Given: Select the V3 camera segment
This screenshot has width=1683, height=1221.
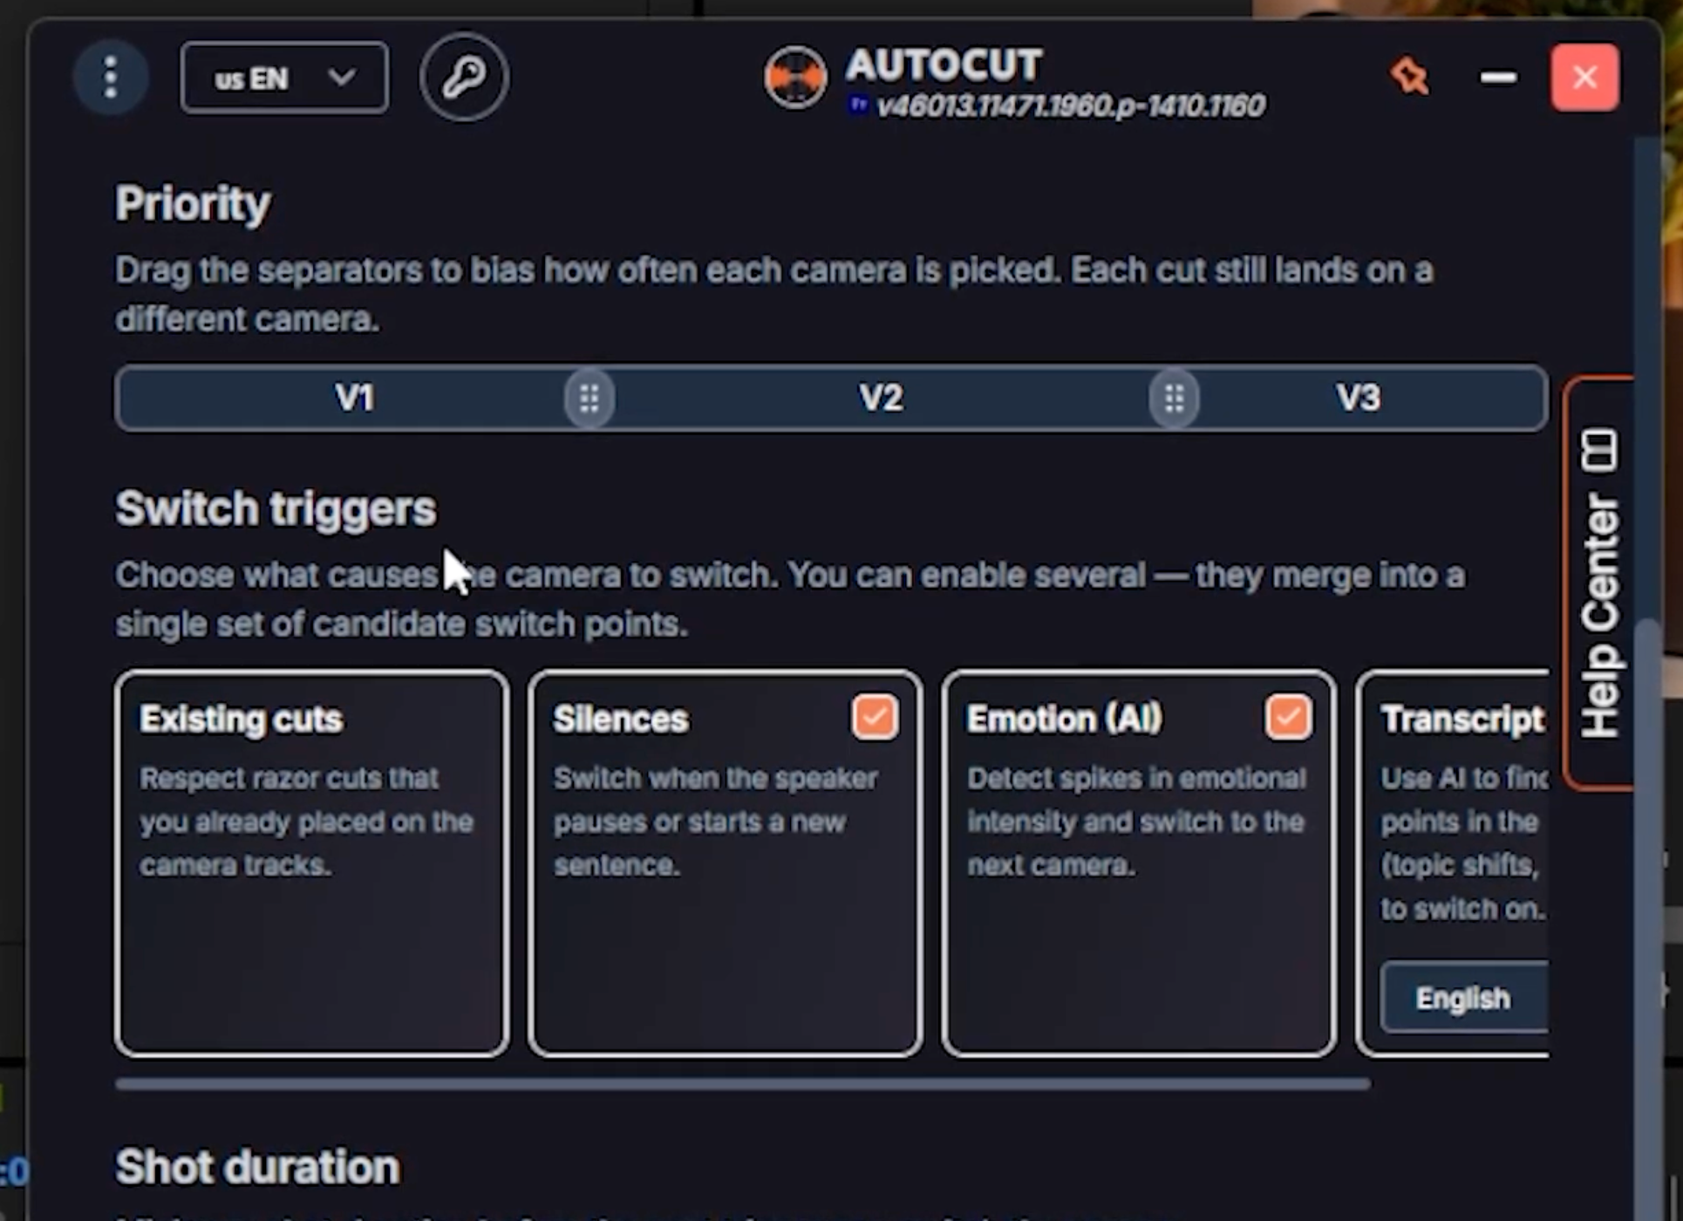Looking at the screenshot, I should point(1359,399).
